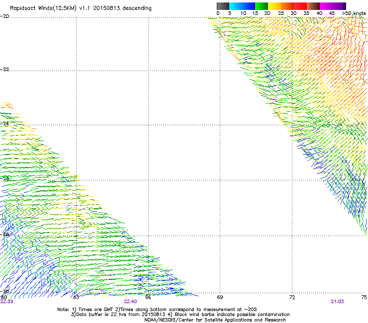368x323 pixels.
Task: Click the Rapidscat Winds title text
Action: pos(81,8)
